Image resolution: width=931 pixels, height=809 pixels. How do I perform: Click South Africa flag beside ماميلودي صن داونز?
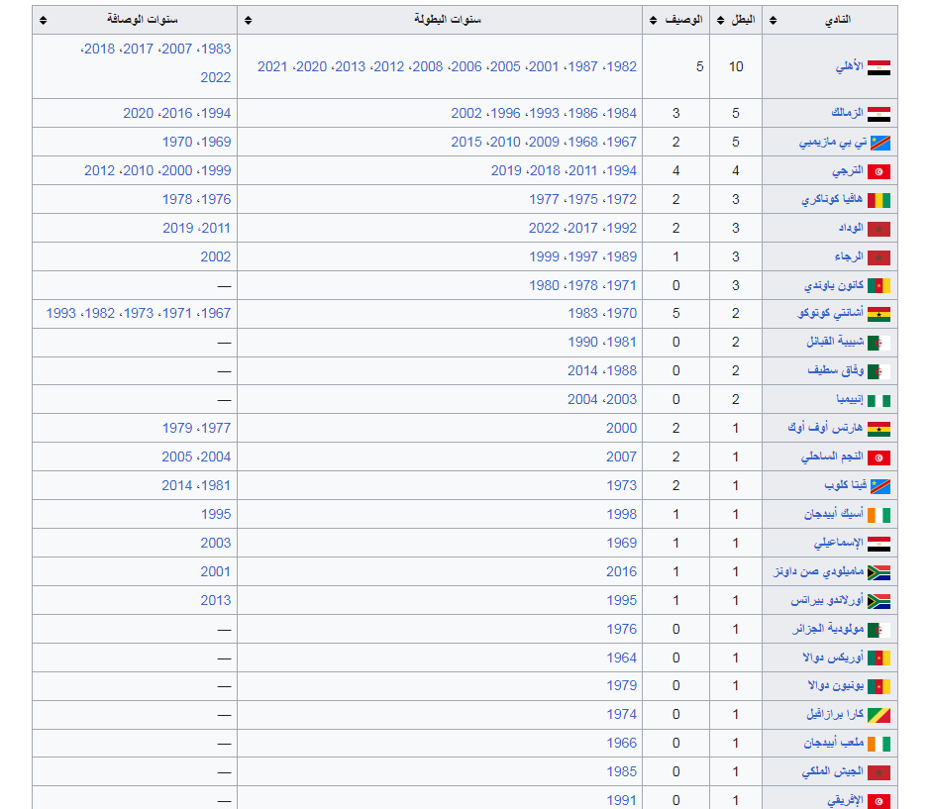coord(879,572)
